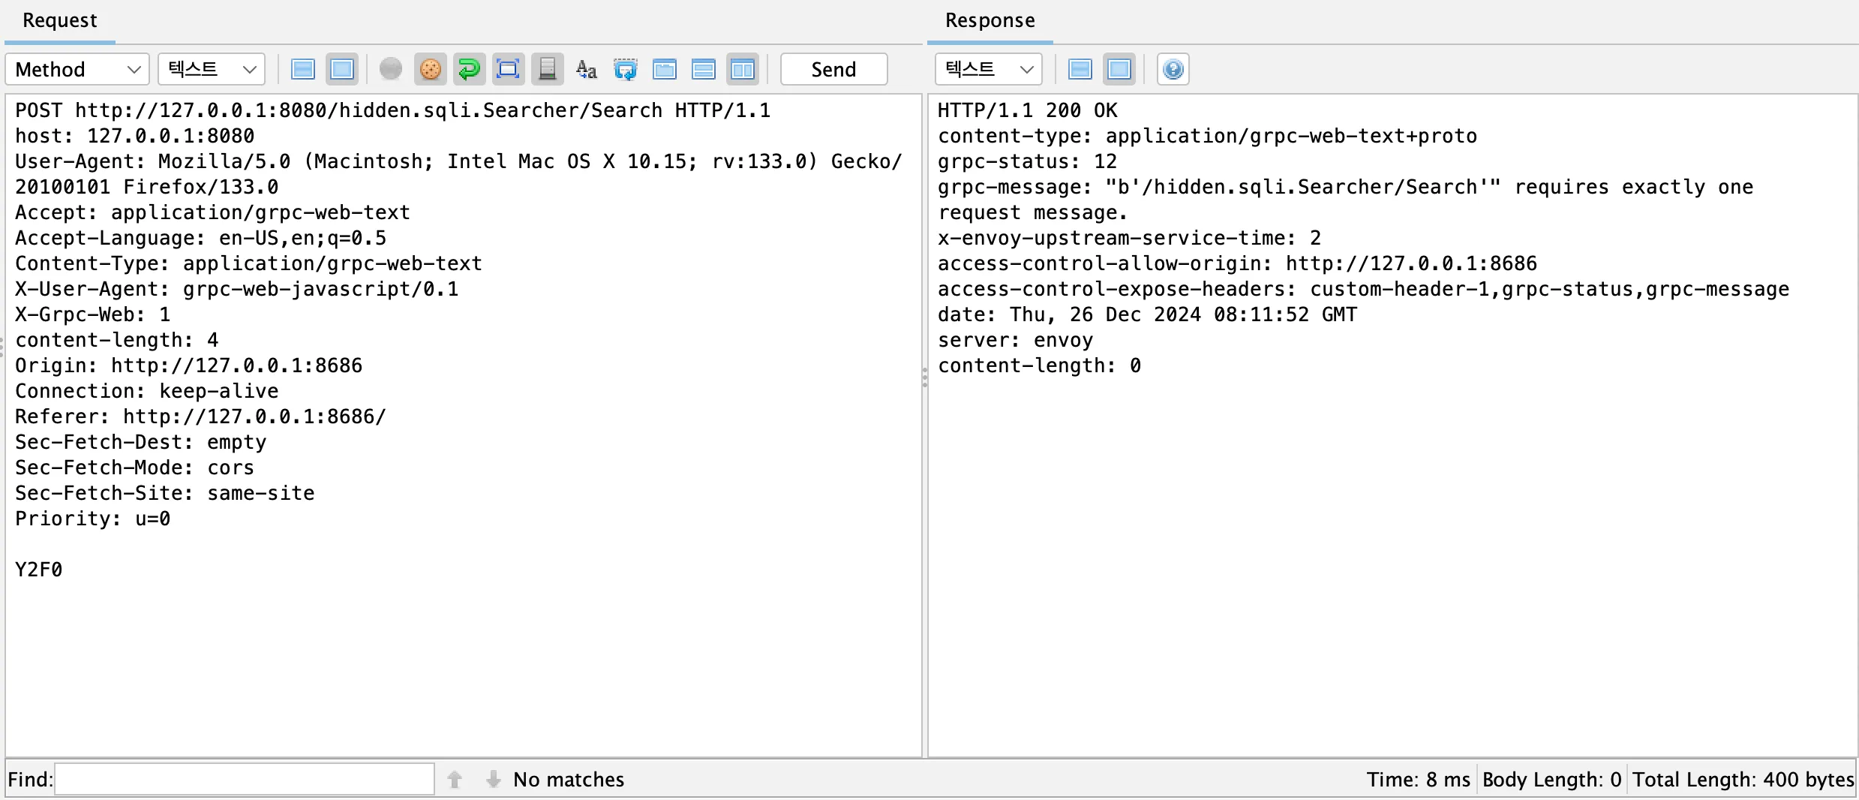Toggle fix content-length header option

(508, 68)
